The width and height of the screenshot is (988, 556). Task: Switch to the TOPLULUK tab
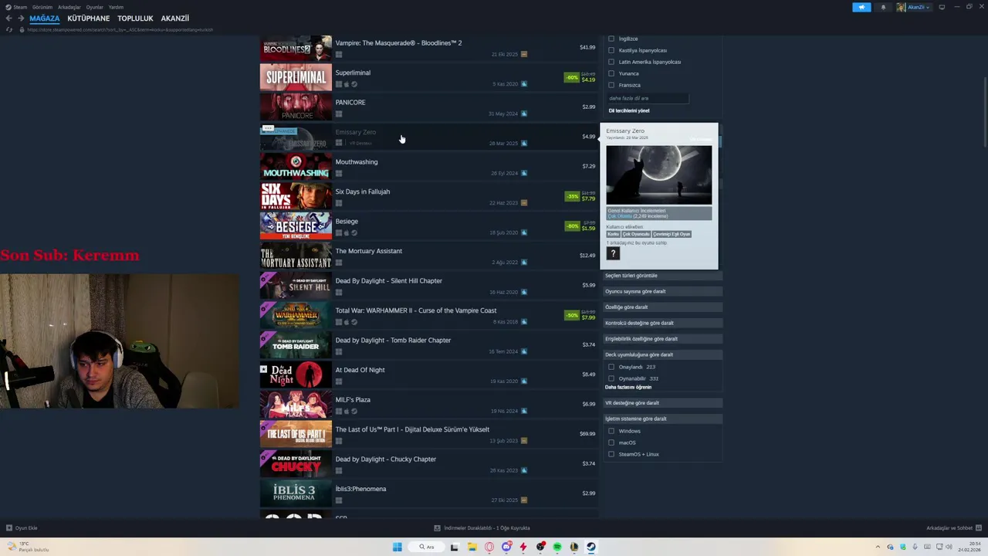coord(135,19)
